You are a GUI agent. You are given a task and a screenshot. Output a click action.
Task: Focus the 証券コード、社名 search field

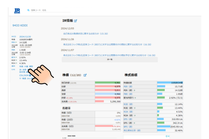point(51,10)
